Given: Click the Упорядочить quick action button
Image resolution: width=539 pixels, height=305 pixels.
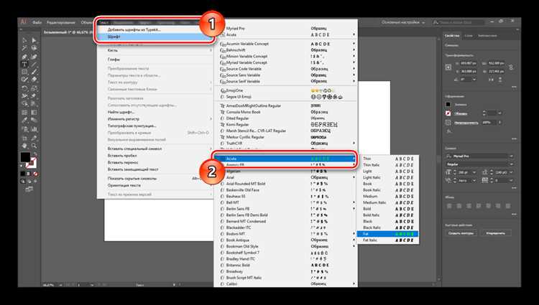Looking at the screenshot, I should [495, 233].
